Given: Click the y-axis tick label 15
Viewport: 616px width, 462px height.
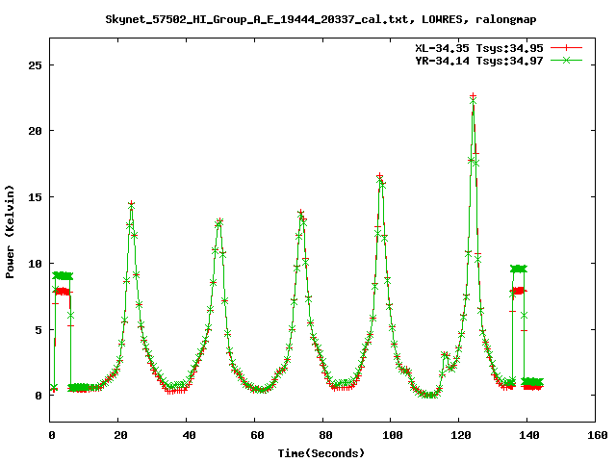Looking at the screenshot, I should coord(35,197).
